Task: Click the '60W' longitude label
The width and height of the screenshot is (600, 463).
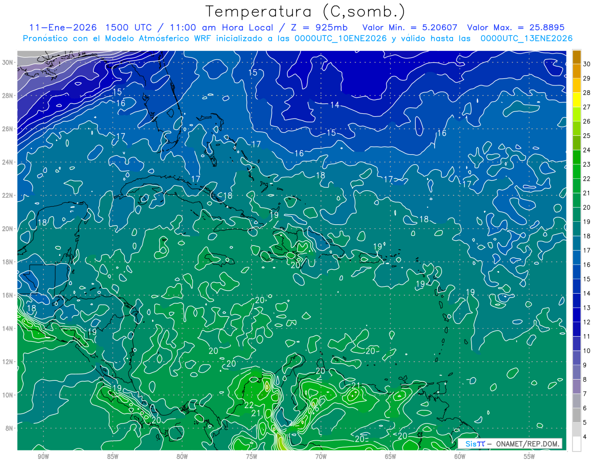Action: (x=460, y=457)
